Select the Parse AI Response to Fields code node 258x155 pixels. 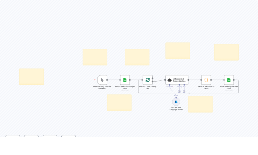206,80
